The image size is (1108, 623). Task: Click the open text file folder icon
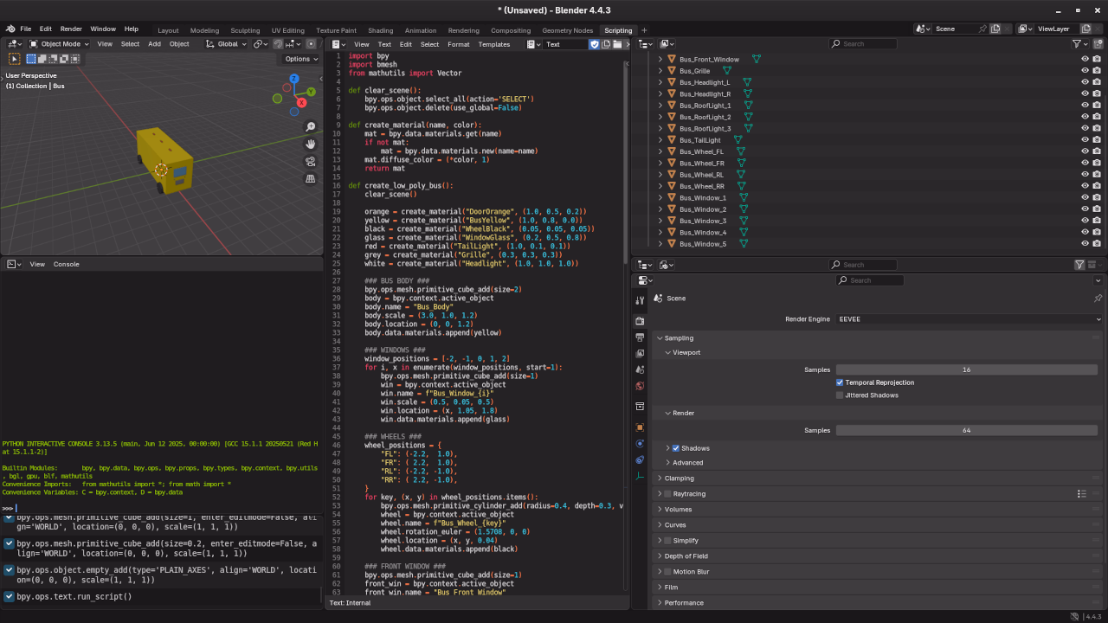617,44
